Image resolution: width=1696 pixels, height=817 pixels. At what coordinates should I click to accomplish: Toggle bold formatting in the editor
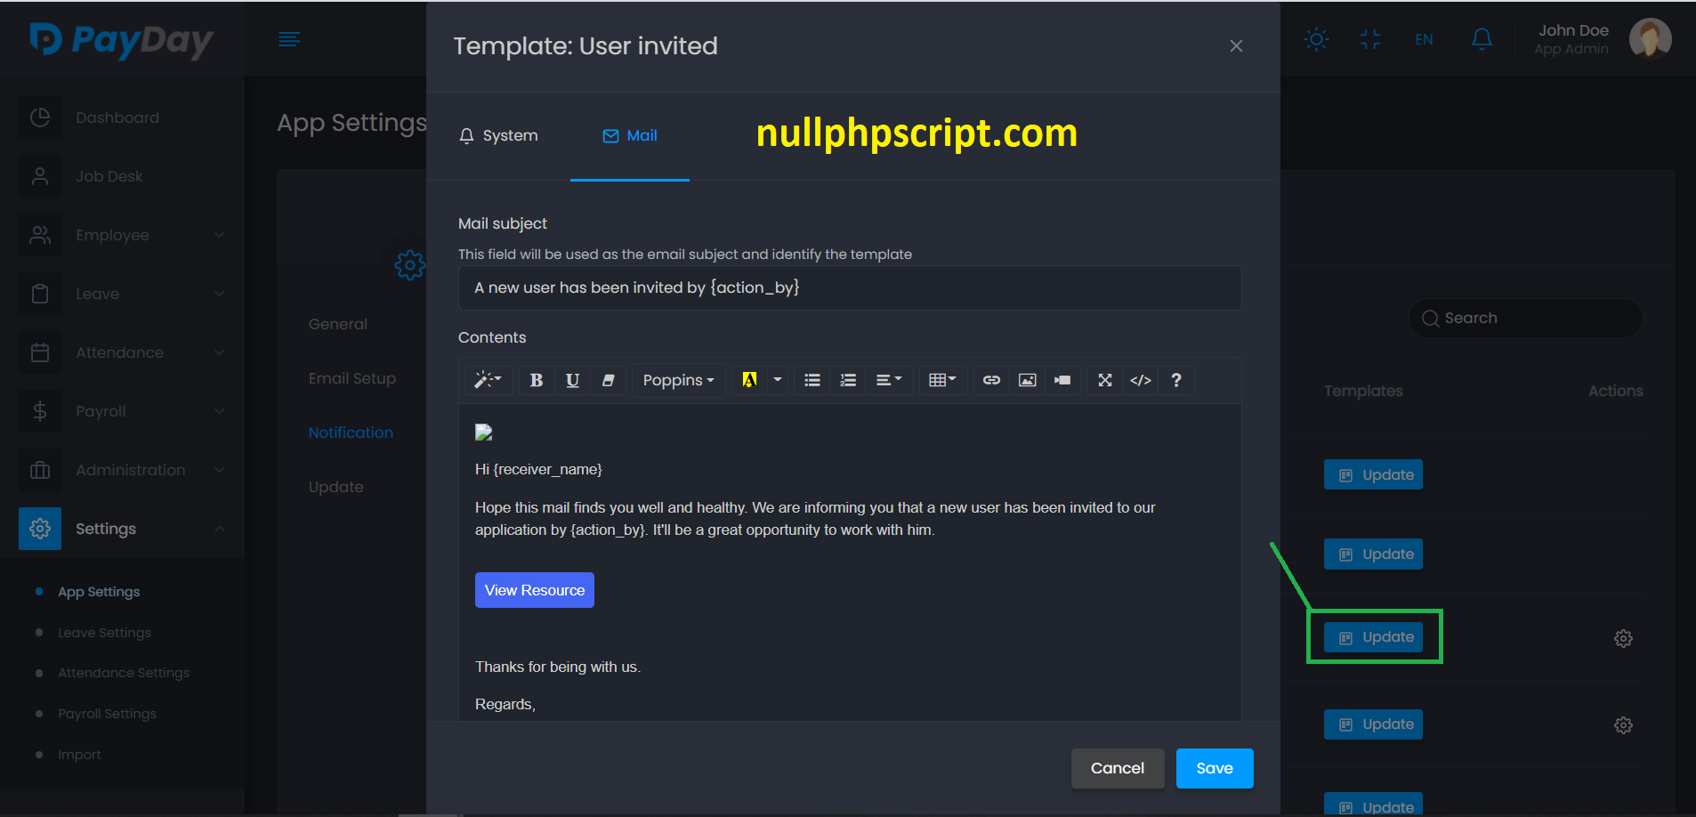click(536, 380)
